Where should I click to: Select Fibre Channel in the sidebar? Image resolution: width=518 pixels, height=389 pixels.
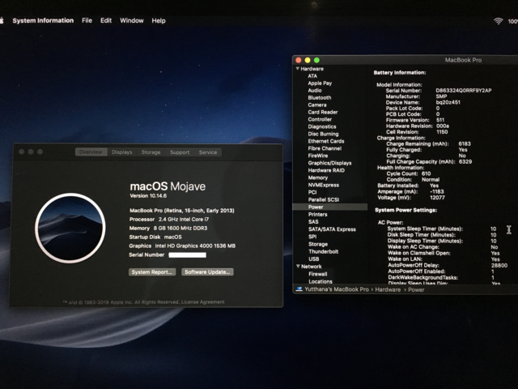(x=325, y=148)
